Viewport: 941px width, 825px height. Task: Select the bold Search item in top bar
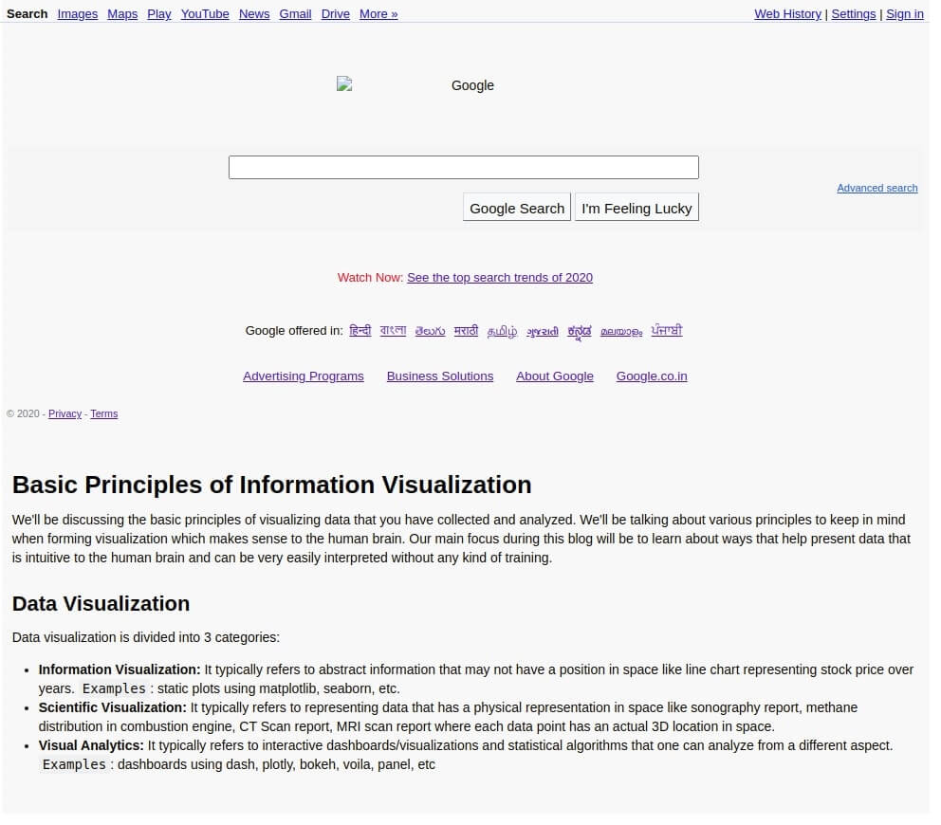[x=27, y=14]
